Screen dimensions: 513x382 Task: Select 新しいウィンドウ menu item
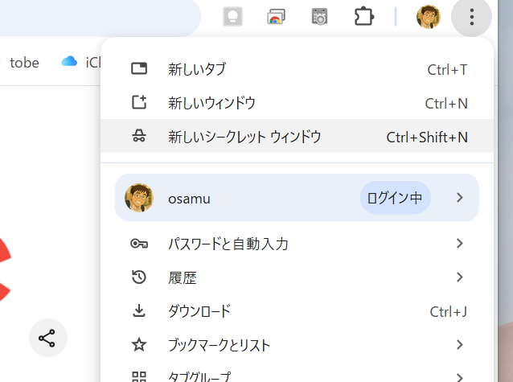211,103
